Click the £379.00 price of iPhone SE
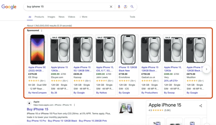The image size is (216, 125). (33, 74)
